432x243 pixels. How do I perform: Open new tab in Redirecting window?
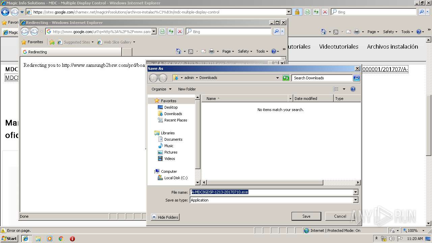(x=127, y=52)
